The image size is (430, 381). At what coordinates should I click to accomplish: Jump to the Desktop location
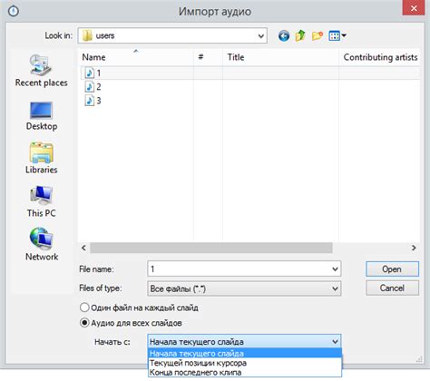point(42,116)
